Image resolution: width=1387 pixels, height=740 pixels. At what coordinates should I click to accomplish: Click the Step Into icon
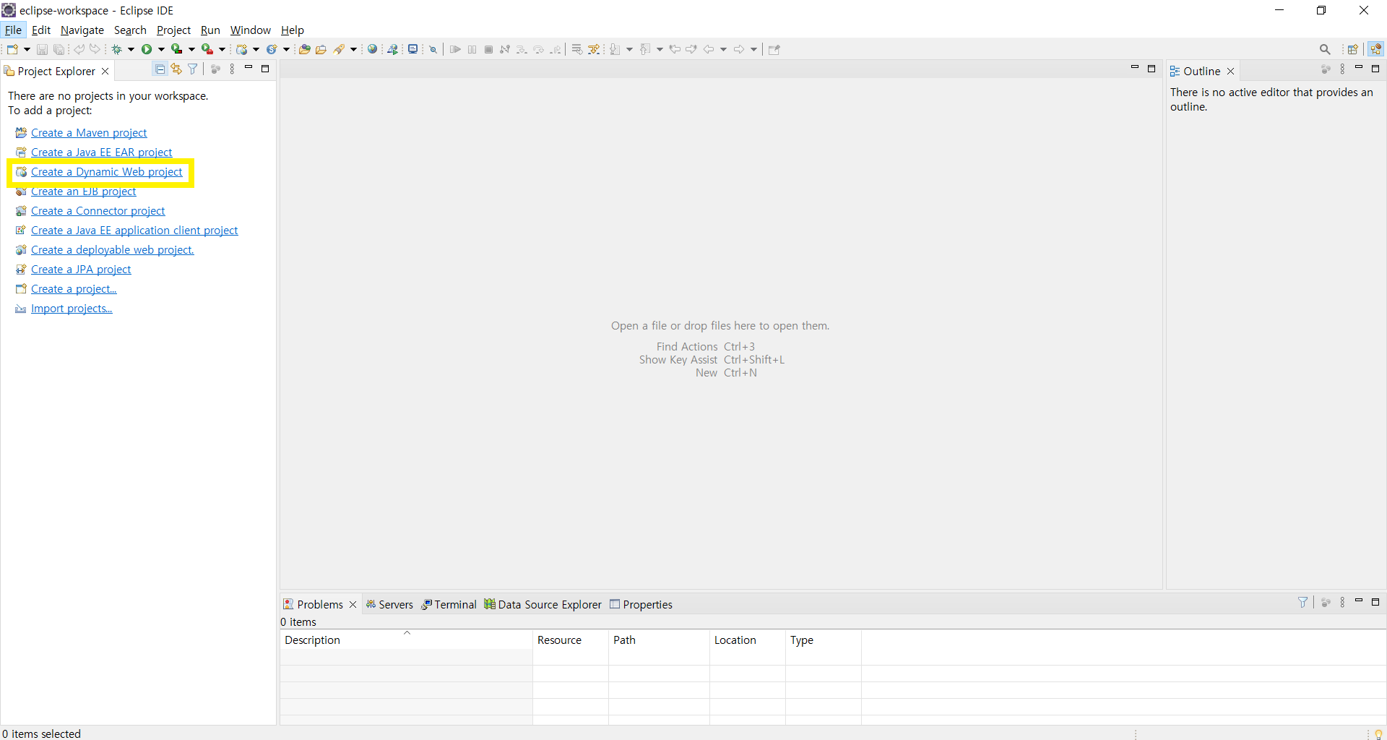point(522,49)
